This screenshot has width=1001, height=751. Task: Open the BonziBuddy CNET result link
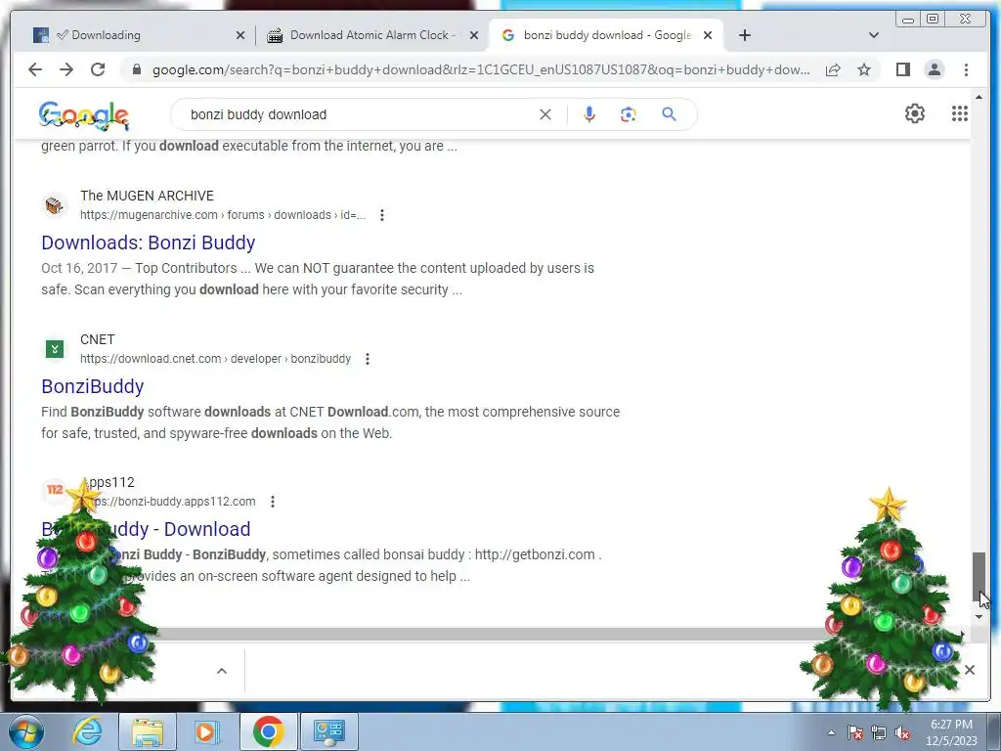pos(93,386)
